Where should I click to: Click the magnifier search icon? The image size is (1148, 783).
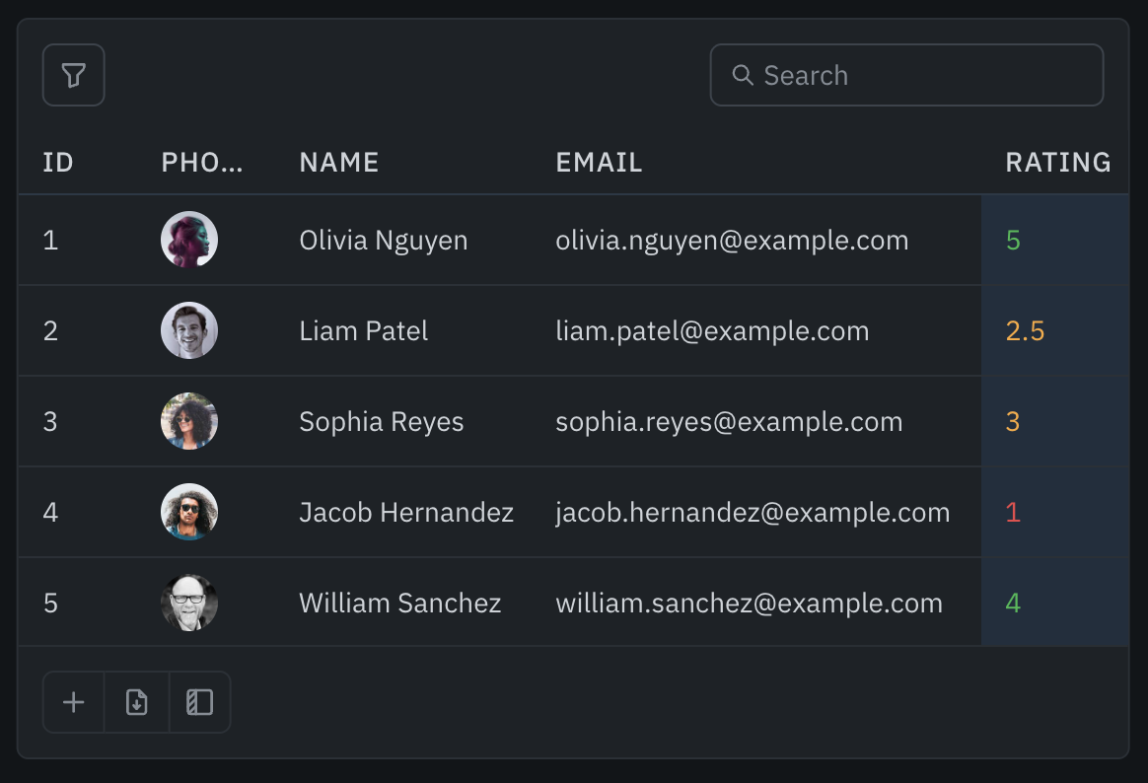point(743,75)
